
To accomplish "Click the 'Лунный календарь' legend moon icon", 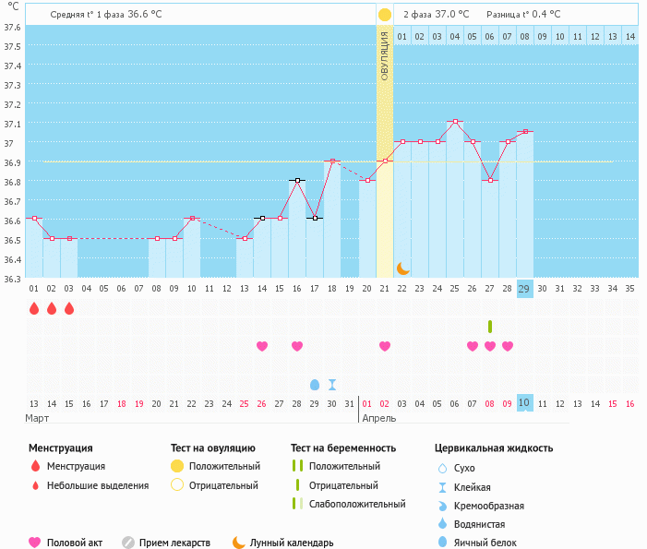I will (x=238, y=543).
